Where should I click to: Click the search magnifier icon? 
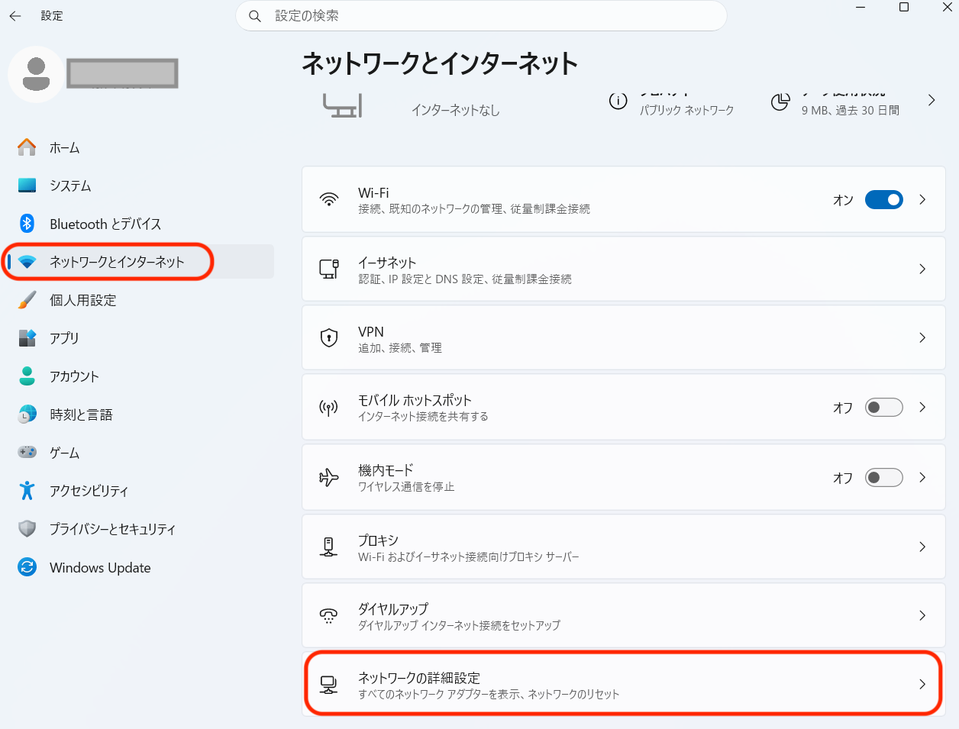(255, 16)
